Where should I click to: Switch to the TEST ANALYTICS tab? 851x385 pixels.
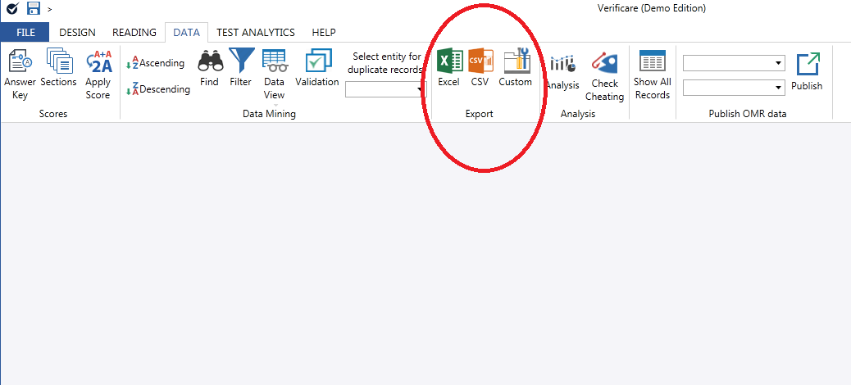pyautogui.click(x=256, y=33)
